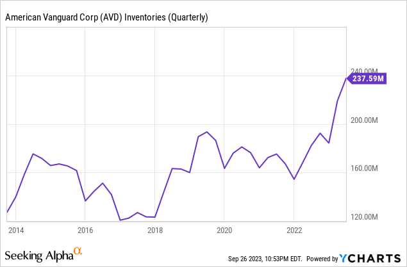Select the 2020 x-axis label
The width and height of the screenshot is (407, 267).
click(224, 229)
